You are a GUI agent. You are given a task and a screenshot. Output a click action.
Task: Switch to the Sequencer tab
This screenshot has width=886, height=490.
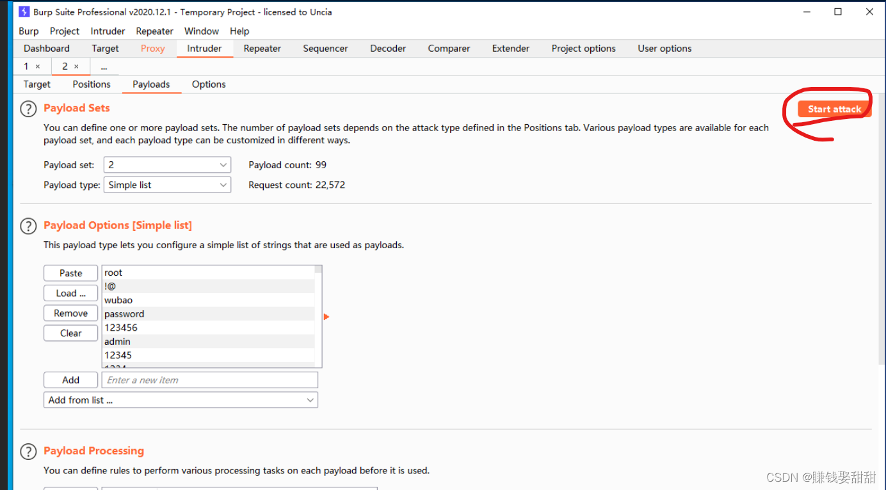point(325,49)
